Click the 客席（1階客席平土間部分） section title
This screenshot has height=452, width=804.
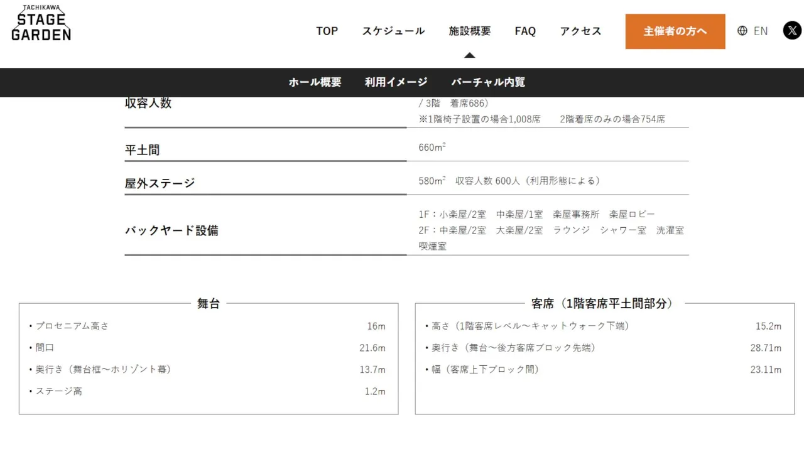(604, 304)
